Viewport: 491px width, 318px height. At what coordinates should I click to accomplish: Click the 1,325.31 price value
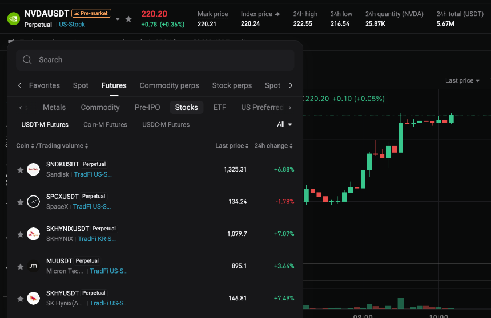[x=235, y=169]
